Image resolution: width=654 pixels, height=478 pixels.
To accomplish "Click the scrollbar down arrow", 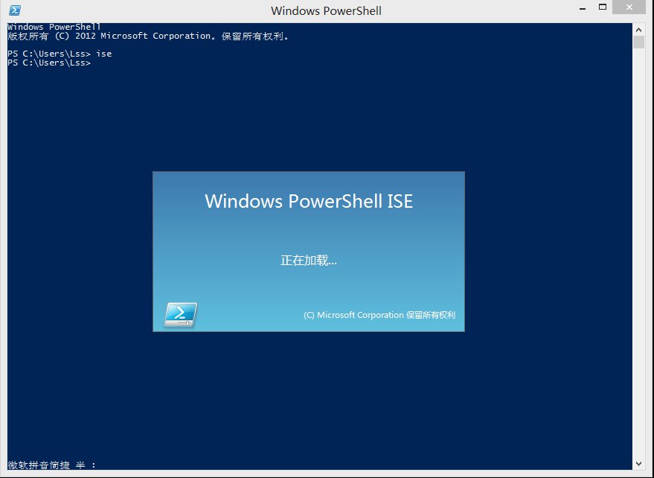I will coord(638,464).
